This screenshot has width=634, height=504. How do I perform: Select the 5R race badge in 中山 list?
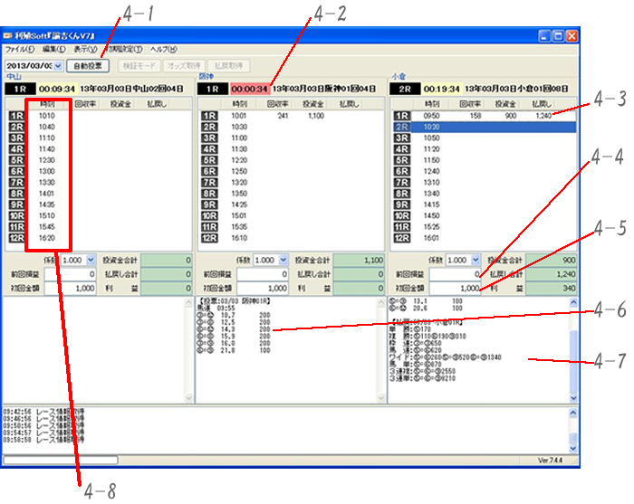point(16,159)
